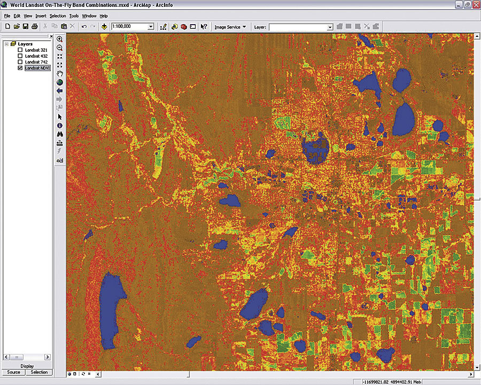Viewport: 481px width, 385px height.
Task: Click the Landsat 432 layer name
Action: (x=36, y=56)
